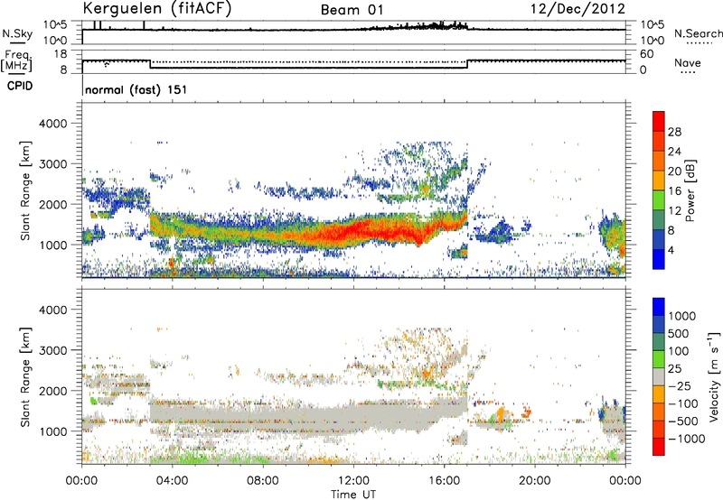The image size is (723, 500).
Task: Click the frequency step line at 17:00
Action: click(467, 64)
